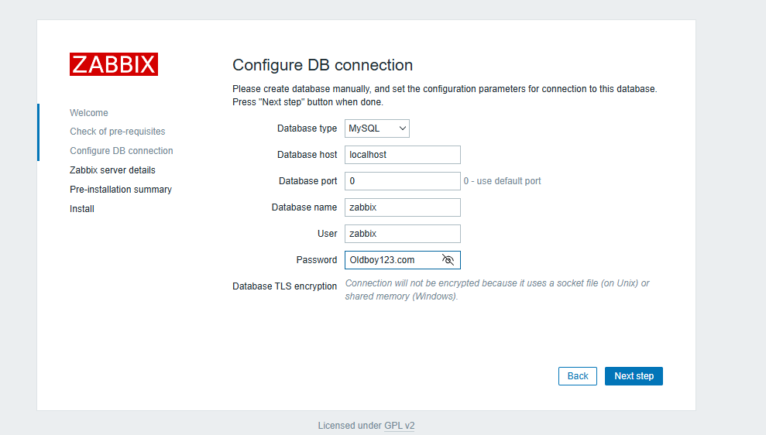
Task: Click the Back button
Action: 578,376
